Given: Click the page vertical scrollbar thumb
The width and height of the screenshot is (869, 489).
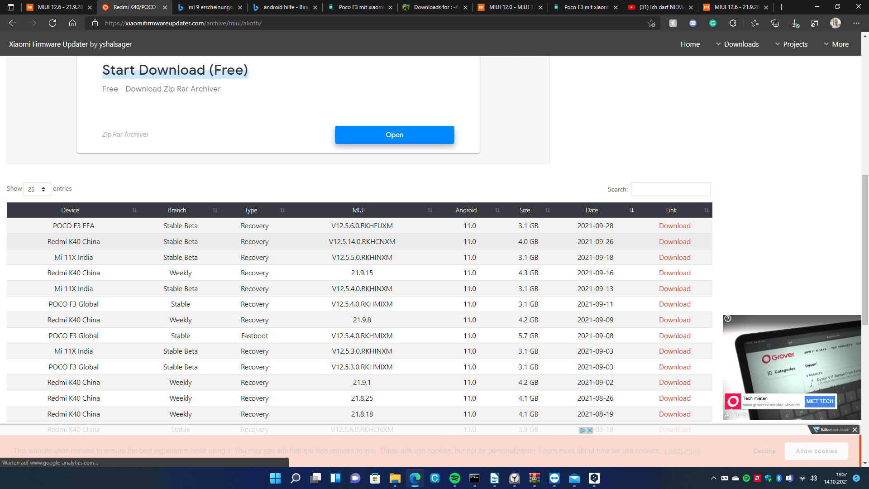Looking at the screenshot, I should point(865,249).
